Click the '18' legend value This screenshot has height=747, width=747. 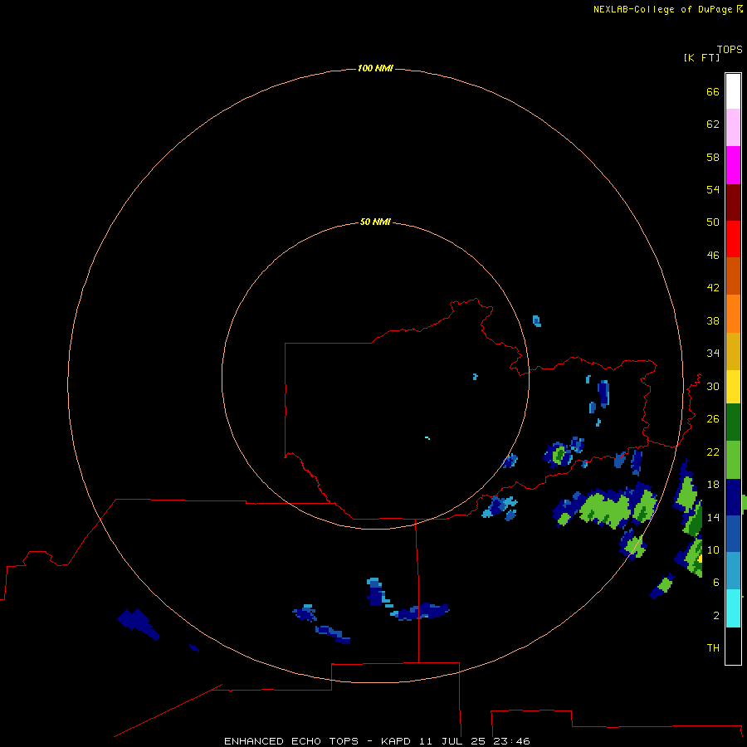coord(713,485)
